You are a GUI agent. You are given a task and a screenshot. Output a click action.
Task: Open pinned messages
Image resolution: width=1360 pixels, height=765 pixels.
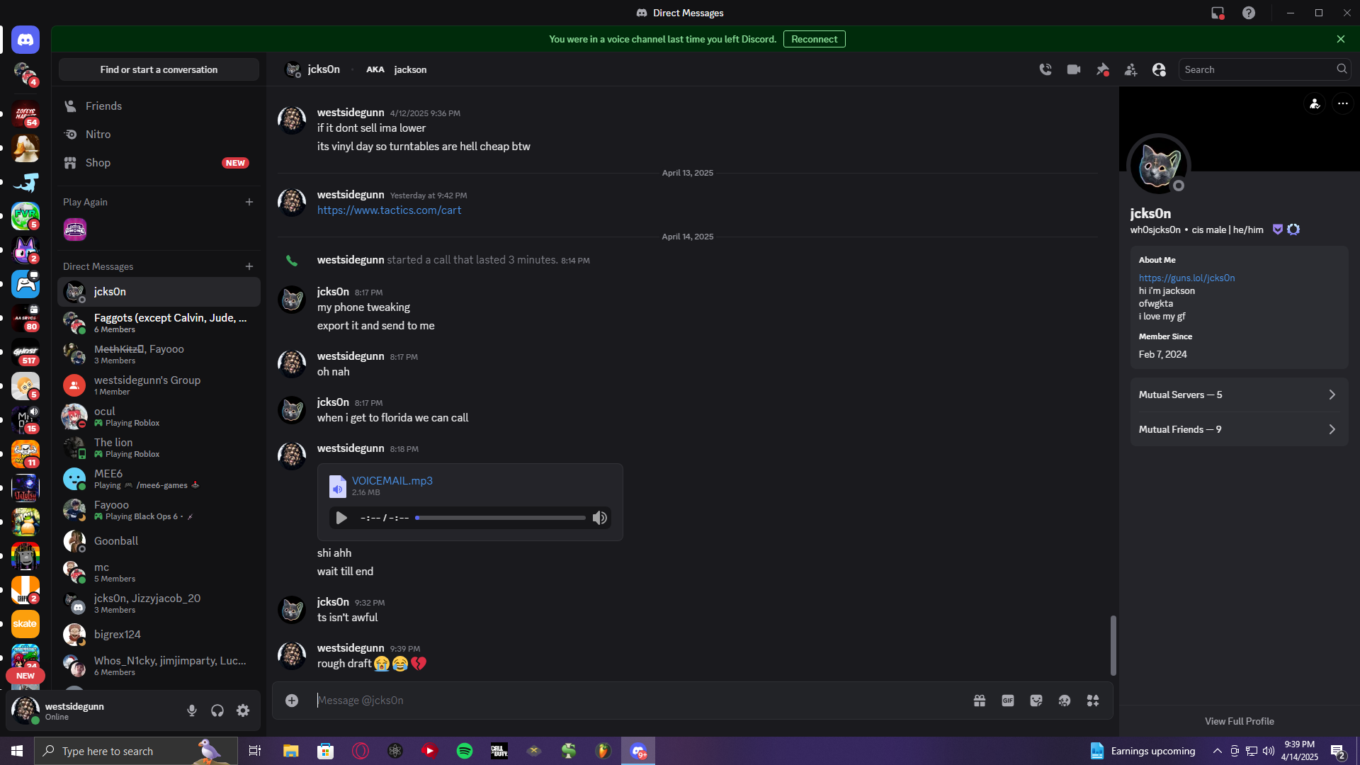click(x=1102, y=69)
